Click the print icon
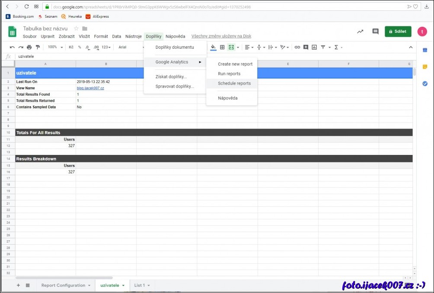434x293 pixels. pos(29,47)
